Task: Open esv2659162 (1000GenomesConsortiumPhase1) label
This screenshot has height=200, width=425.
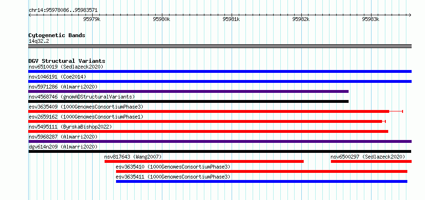Action: pos(86,117)
